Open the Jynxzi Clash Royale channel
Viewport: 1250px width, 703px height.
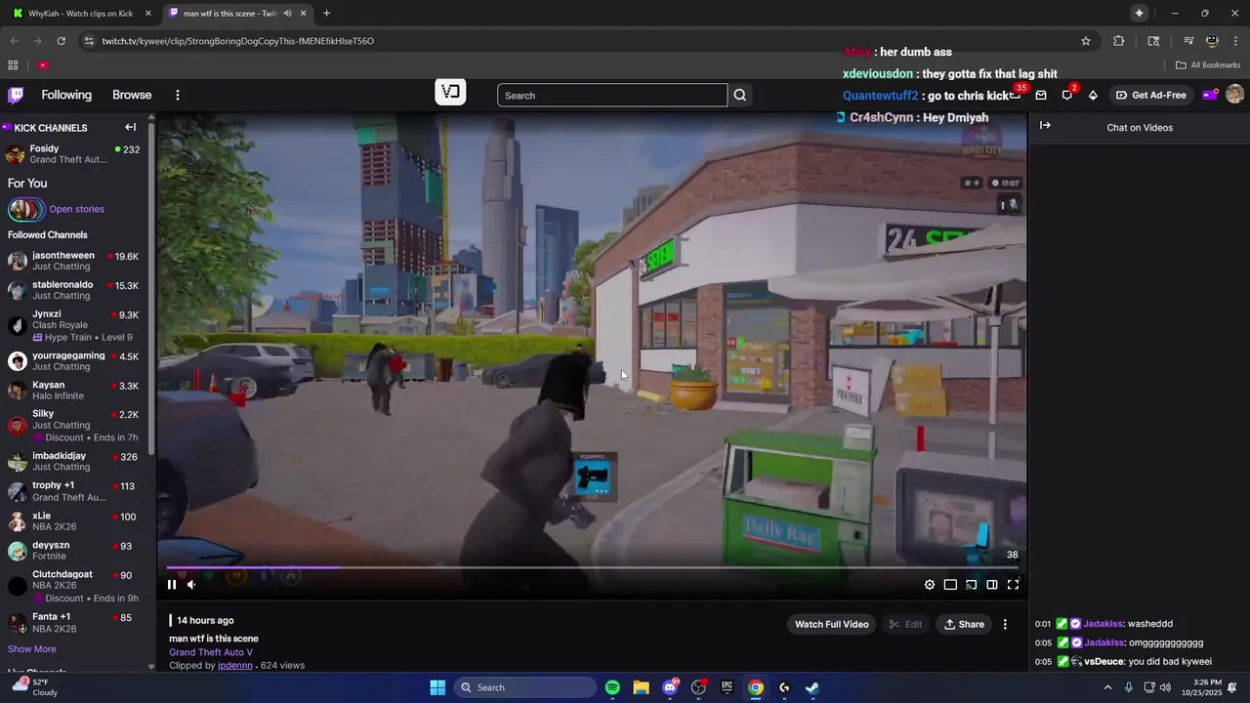tap(74, 325)
